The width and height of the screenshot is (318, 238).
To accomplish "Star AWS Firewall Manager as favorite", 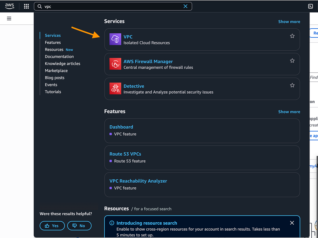I will click(x=292, y=60).
